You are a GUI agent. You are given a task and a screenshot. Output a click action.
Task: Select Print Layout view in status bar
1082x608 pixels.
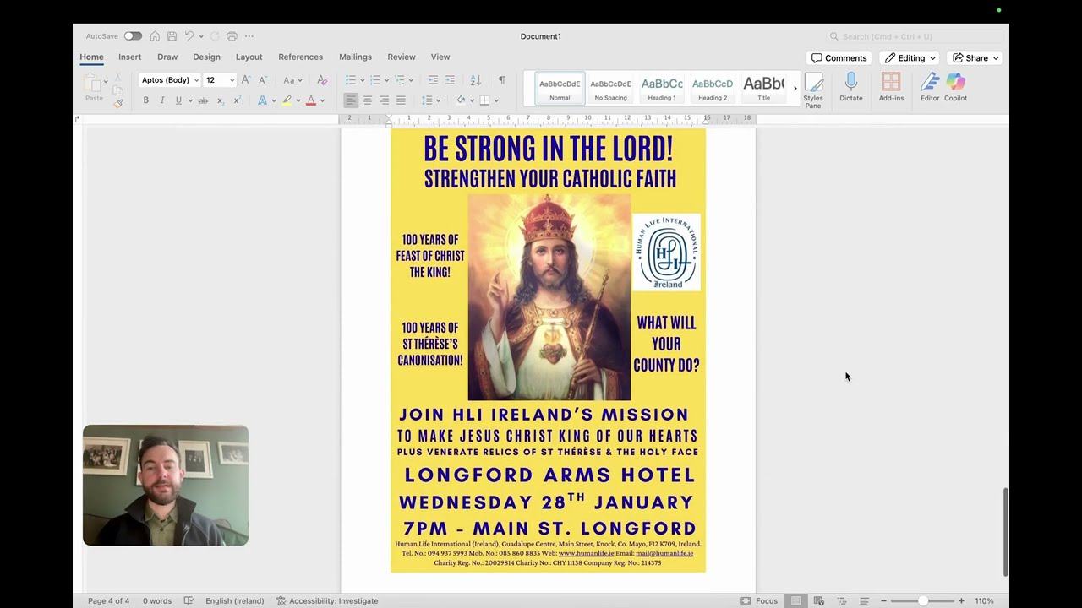pos(796,601)
